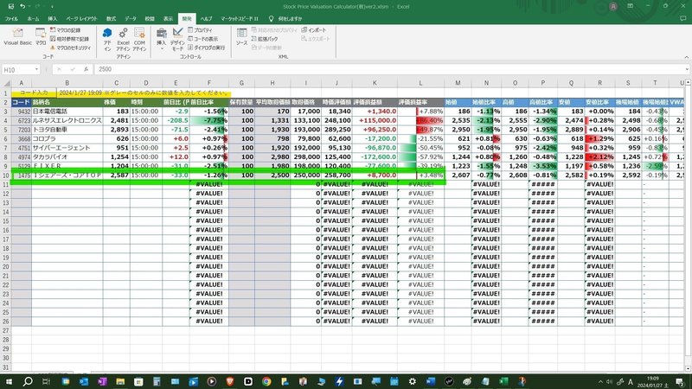The width and height of the screenshot is (692, 389).
Task: Click the account profile icon
Action: click(x=613, y=6)
